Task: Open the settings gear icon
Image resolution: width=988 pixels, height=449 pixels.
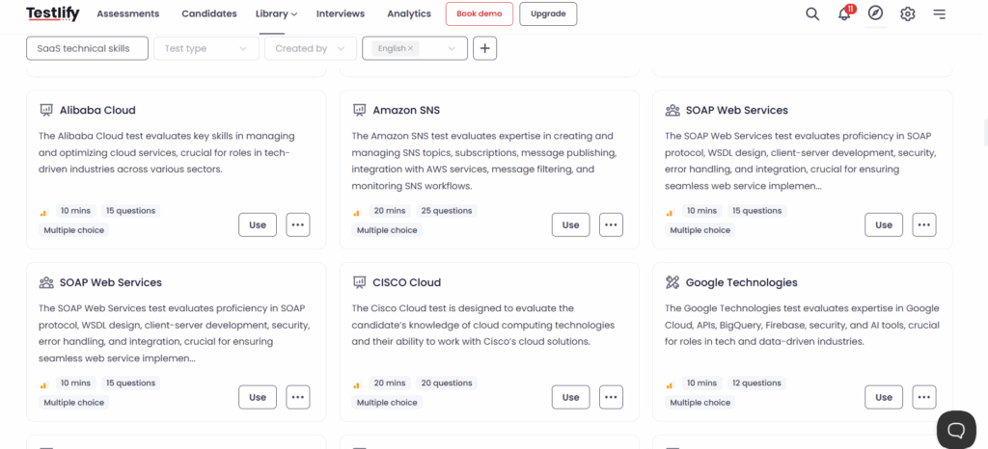Action: click(x=907, y=13)
